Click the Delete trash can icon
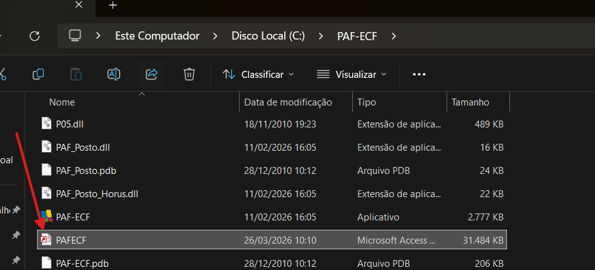Screen dimensions: 595x270 (189, 74)
